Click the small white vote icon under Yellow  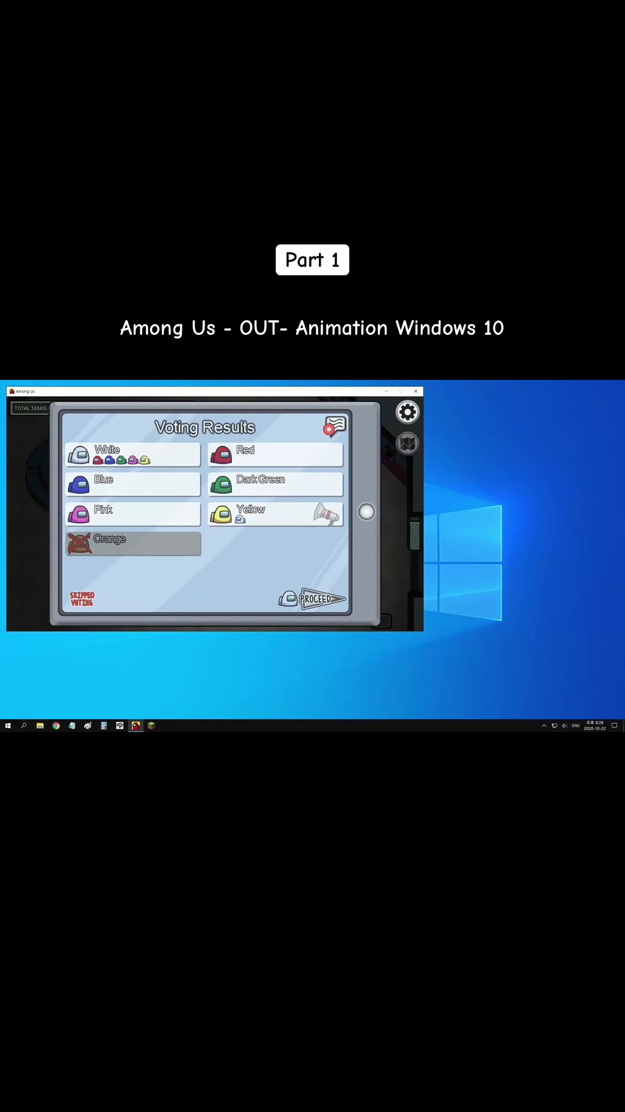pos(240,520)
